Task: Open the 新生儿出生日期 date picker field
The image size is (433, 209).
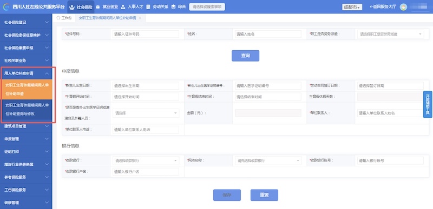Action: (146, 86)
